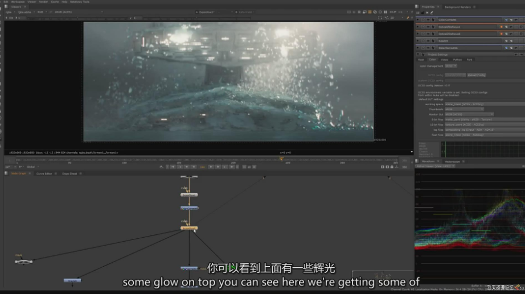Screen dimensions: 525x294
Task: Click the viewer refresh circle icon
Action: click(380, 12)
